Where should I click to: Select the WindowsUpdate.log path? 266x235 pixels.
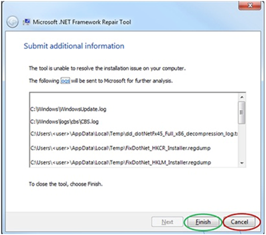pos(68,109)
